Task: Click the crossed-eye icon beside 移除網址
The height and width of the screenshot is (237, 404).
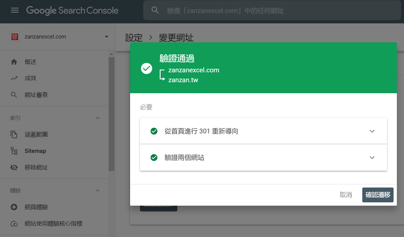Action: 14,167
